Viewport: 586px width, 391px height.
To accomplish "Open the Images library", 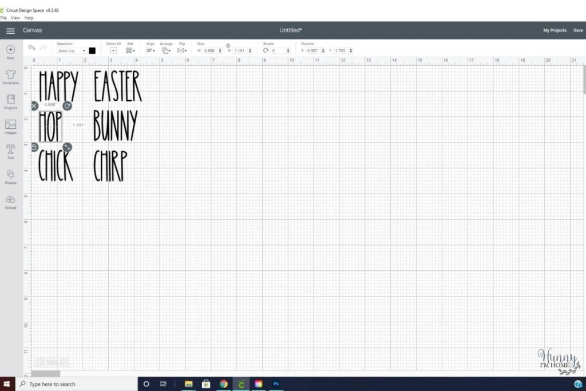I will pyautogui.click(x=10, y=127).
